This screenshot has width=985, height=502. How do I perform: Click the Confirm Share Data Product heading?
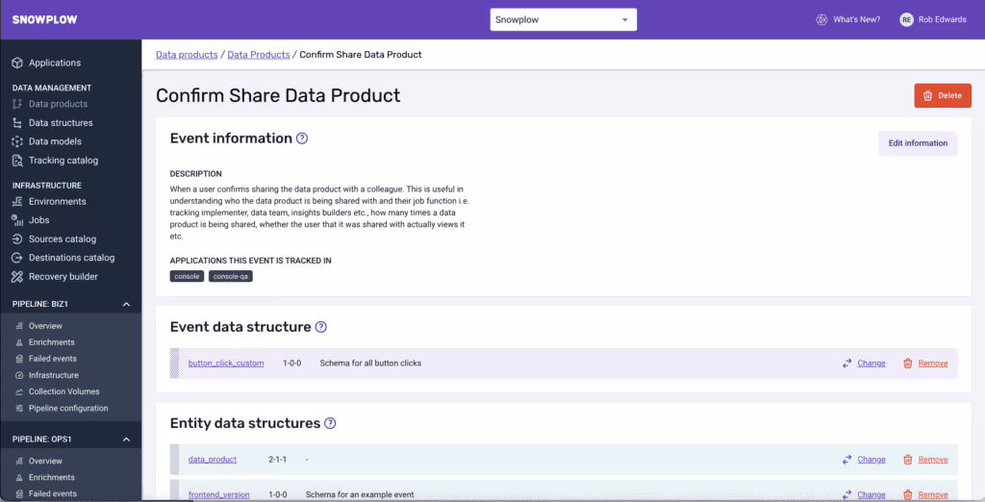(278, 95)
